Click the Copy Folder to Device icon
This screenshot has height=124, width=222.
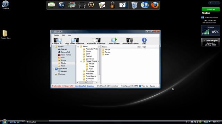(x=75, y=41)
